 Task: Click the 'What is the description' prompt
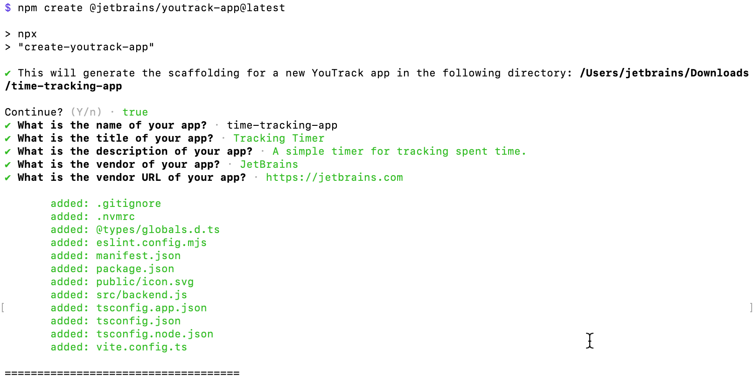pos(135,151)
